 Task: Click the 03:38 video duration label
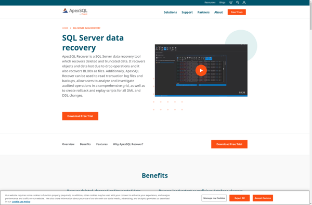click(x=242, y=93)
